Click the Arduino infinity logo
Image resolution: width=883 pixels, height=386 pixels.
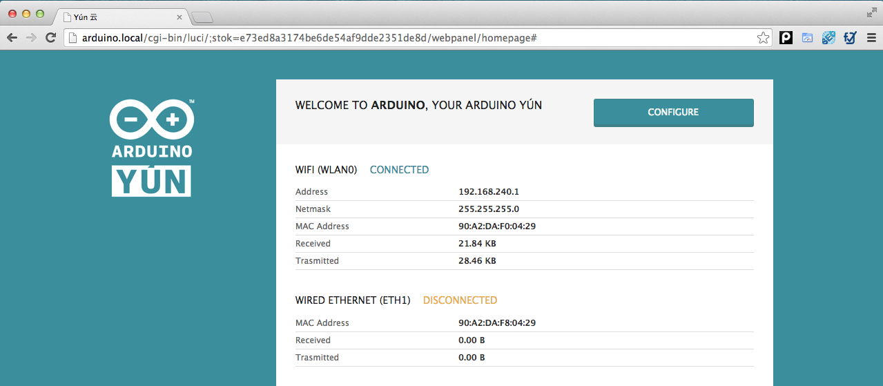click(x=152, y=119)
